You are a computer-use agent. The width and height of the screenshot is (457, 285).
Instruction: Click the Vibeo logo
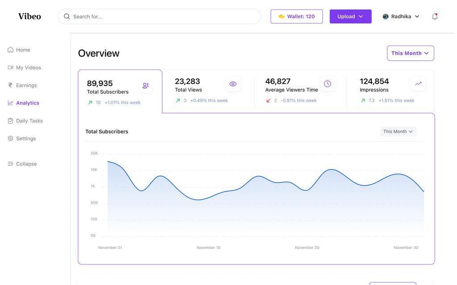(29, 16)
